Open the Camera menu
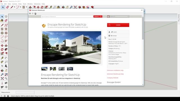Viewport: 180px width, 101px height. point(14,4)
